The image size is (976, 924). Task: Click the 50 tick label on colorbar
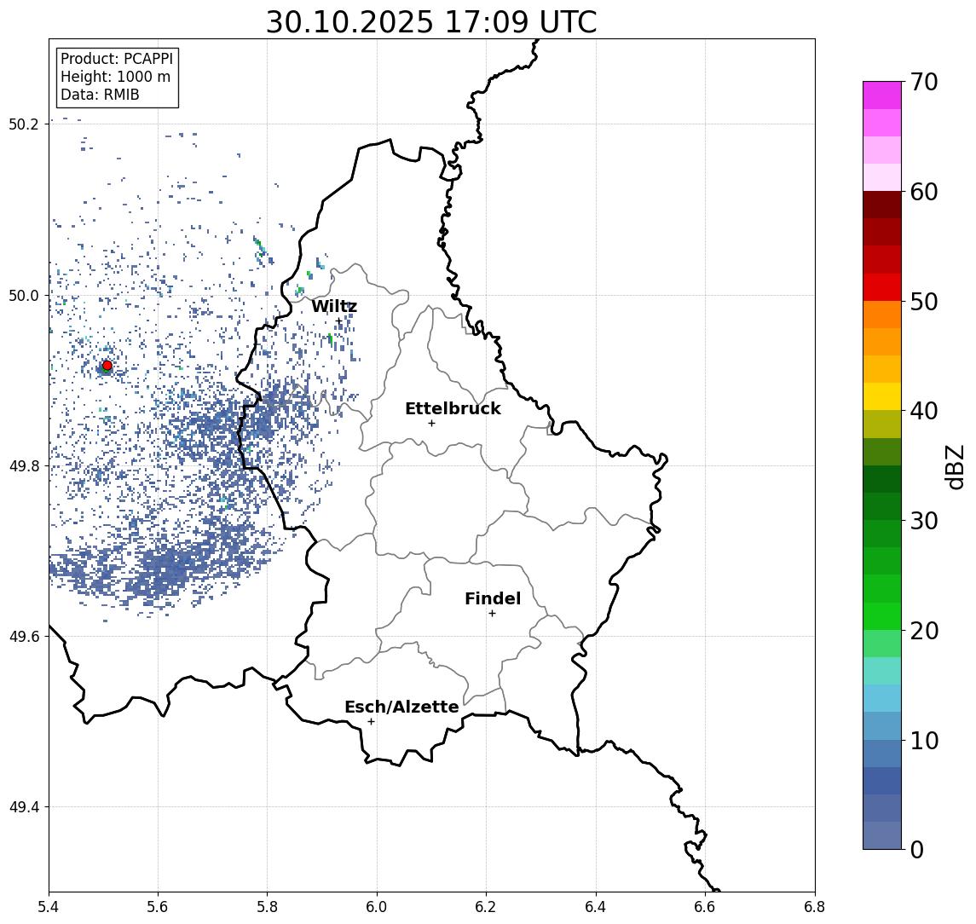pyautogui.click(x=924, y=302)
